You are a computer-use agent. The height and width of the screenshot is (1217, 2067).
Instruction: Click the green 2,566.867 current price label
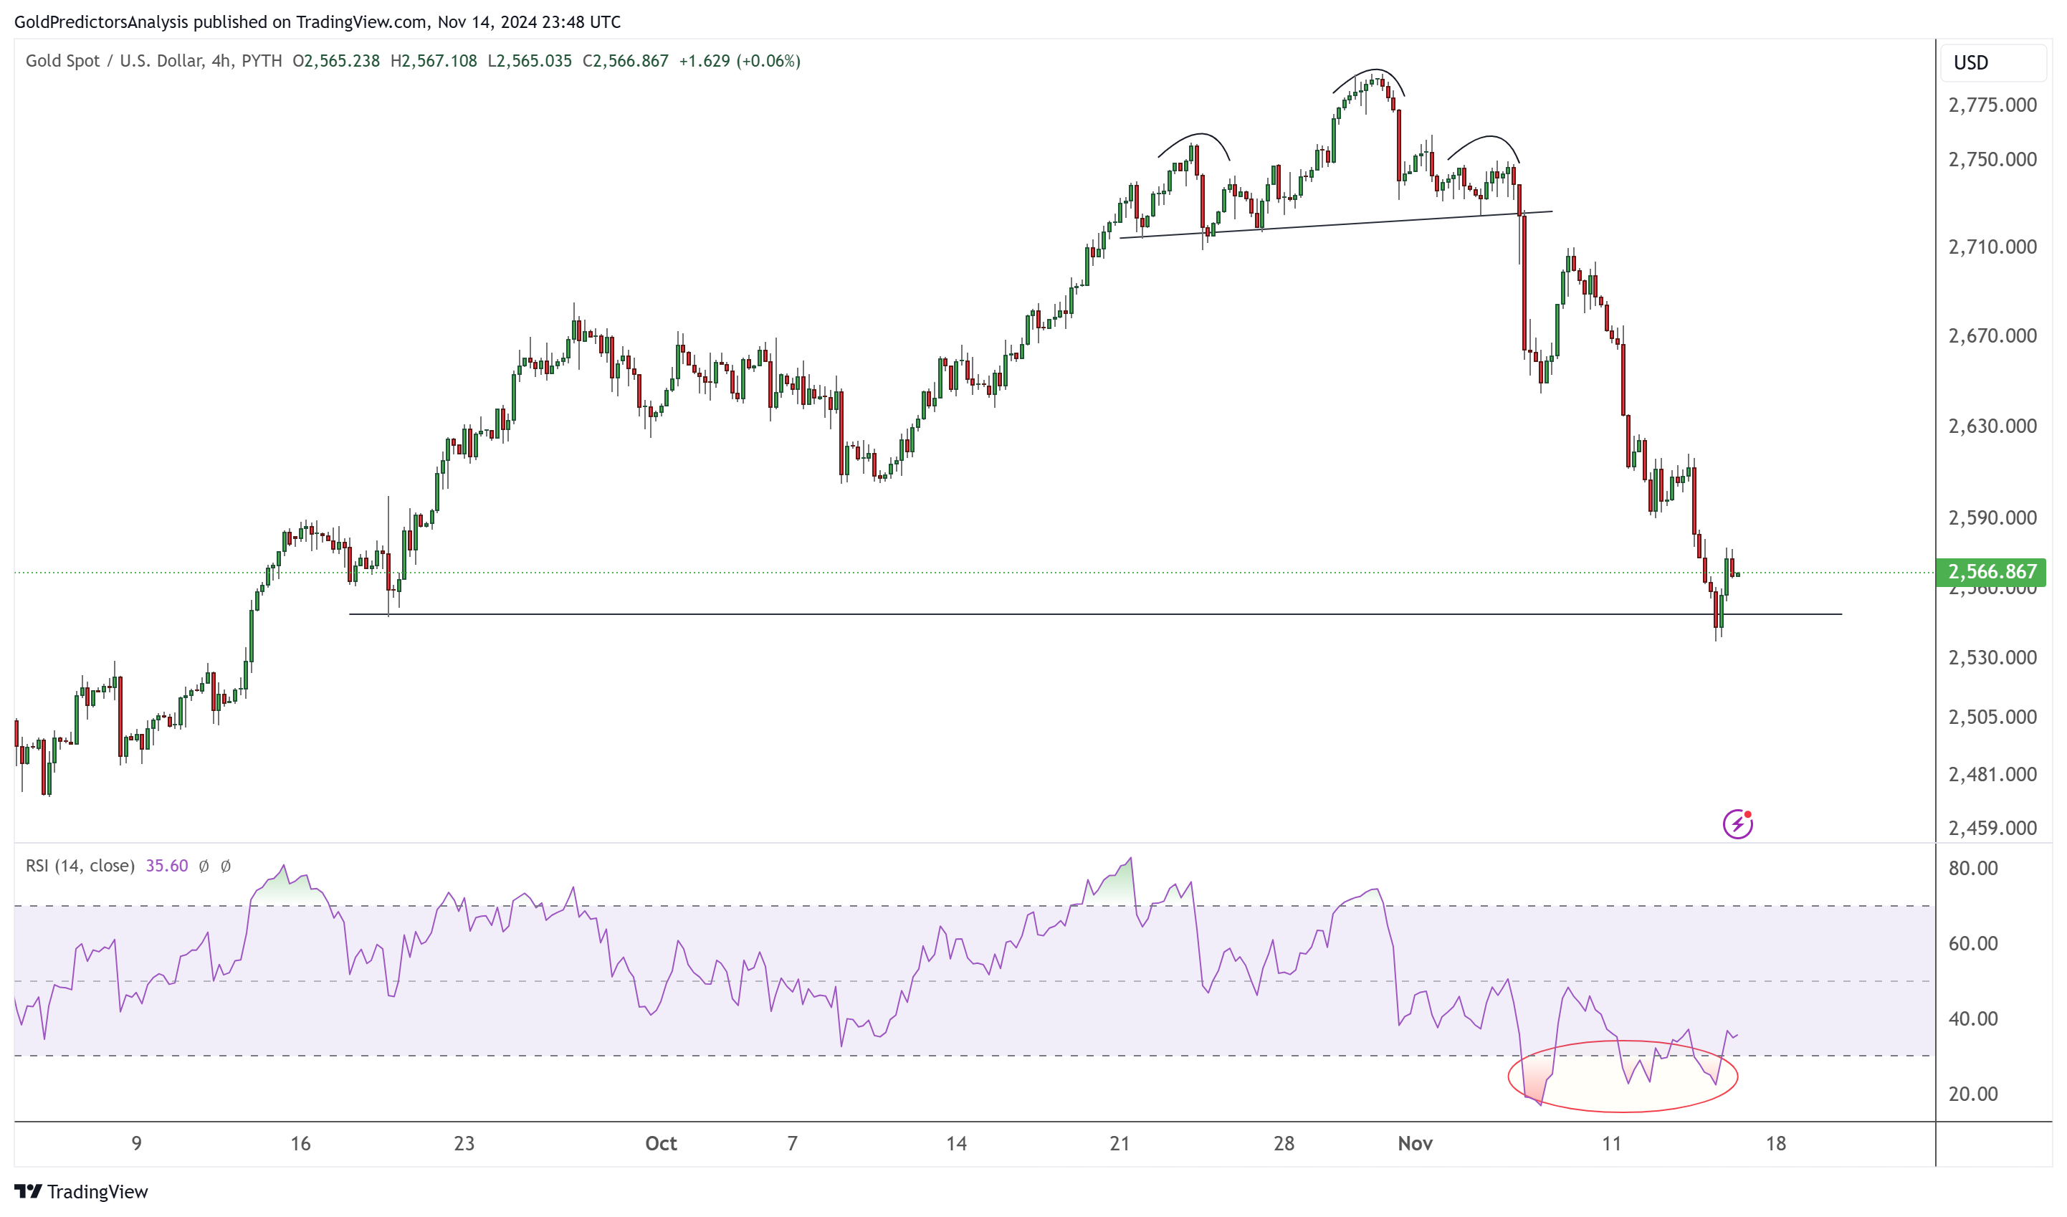click(1991, 572)
